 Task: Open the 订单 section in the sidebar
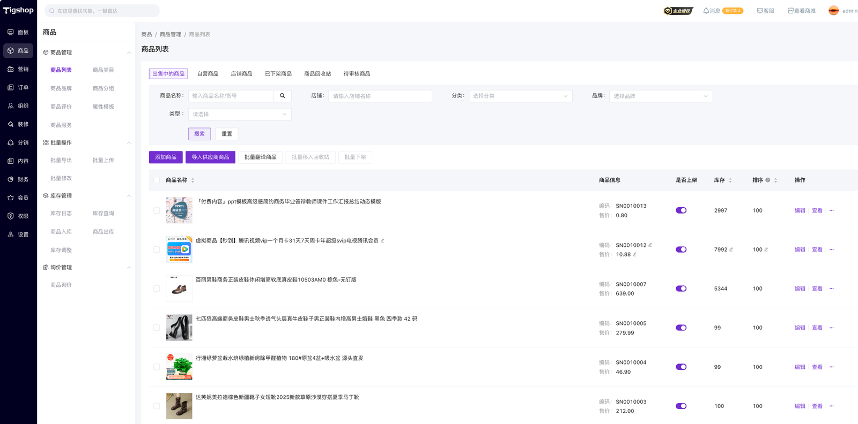(x=18, y=87)
